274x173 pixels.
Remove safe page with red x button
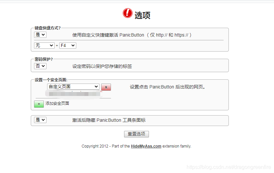click(106, 87)
